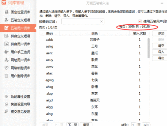Sort by the 输入次数 column header

tap(140, 33)
